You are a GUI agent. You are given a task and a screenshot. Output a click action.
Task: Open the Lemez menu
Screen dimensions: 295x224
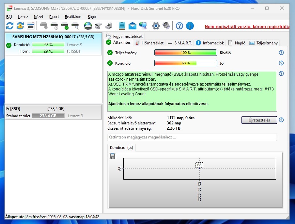[x=23, y=17]
